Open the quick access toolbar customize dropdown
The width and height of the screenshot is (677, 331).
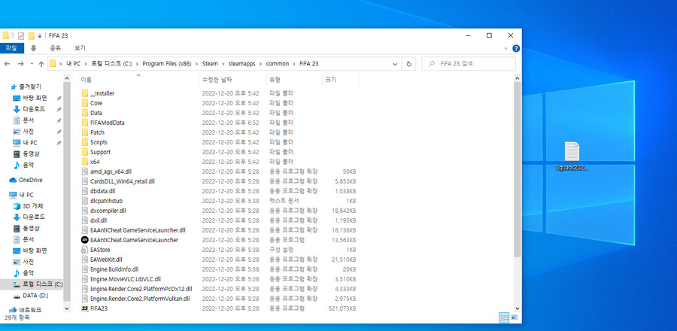pos(40,36)
